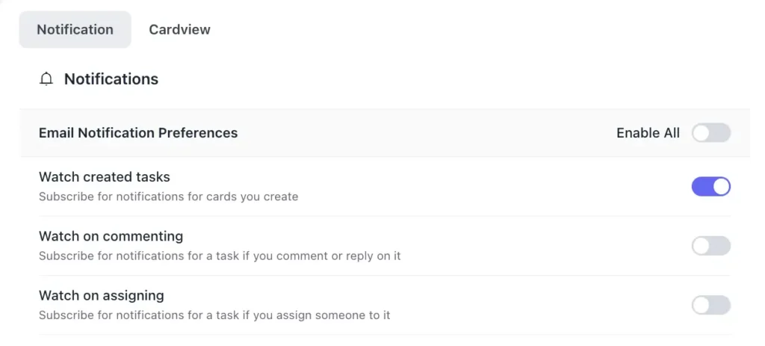Screen dimensions: 765x346
Task: Click the Watch on assigning title
Action: pos(102,295)
